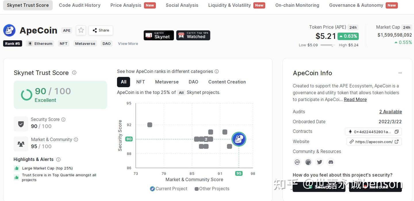Screen dimensions: 414x201
Task: Copy the ApeCoin contract address
Action: click(396, 132)
